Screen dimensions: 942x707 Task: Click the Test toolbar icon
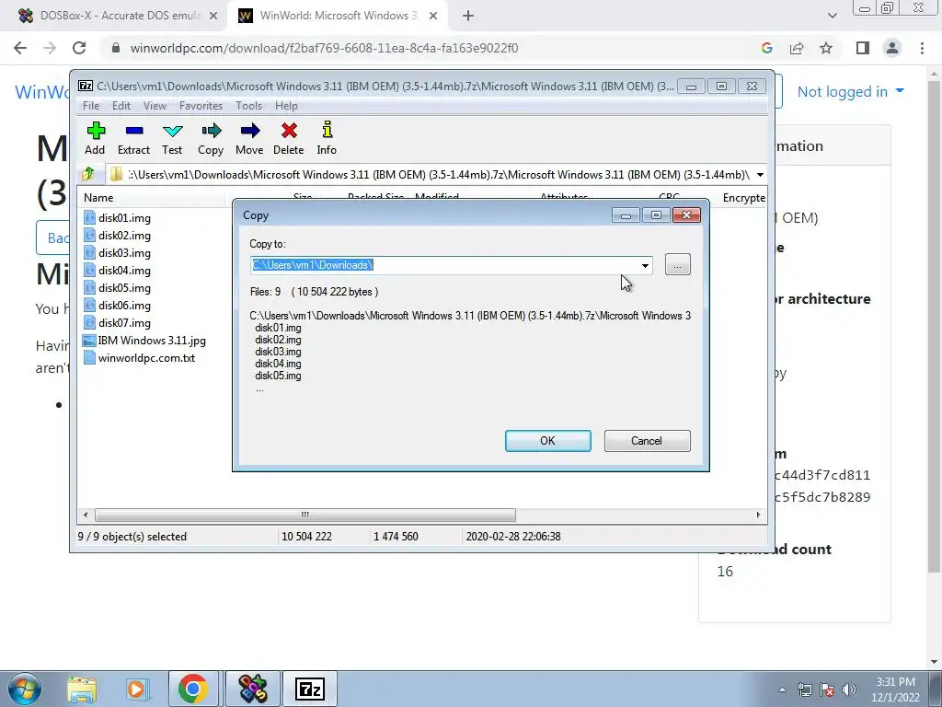tap(172, 138)
